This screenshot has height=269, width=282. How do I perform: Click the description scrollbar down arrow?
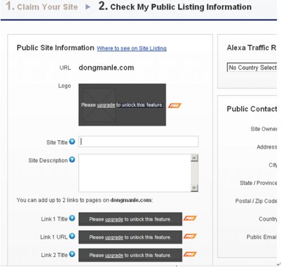(x=195, y=188)
